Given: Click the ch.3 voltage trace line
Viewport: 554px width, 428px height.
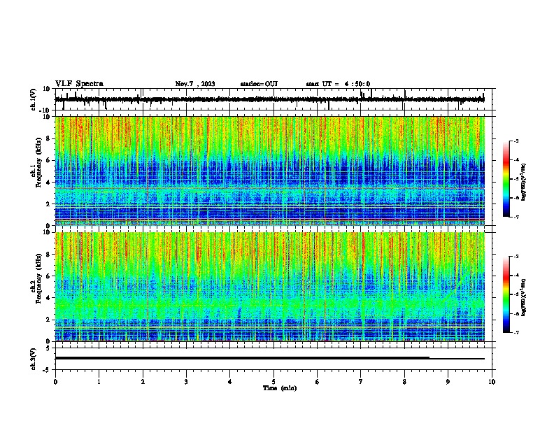Looking at the screenshot, I should tap(269, 359).
